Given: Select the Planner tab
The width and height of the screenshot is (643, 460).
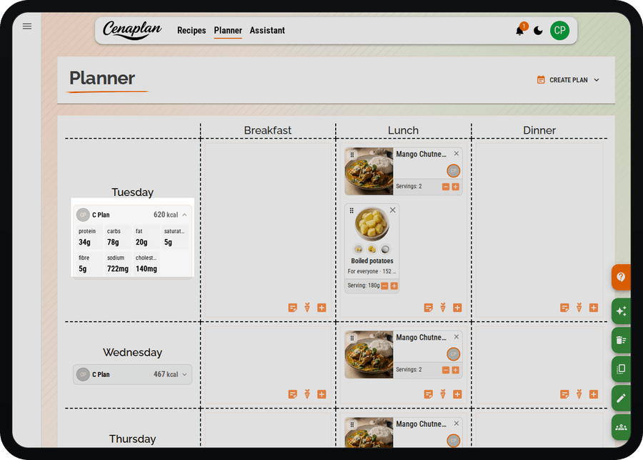Looking at the screenshot, I should tap(228, 30).
